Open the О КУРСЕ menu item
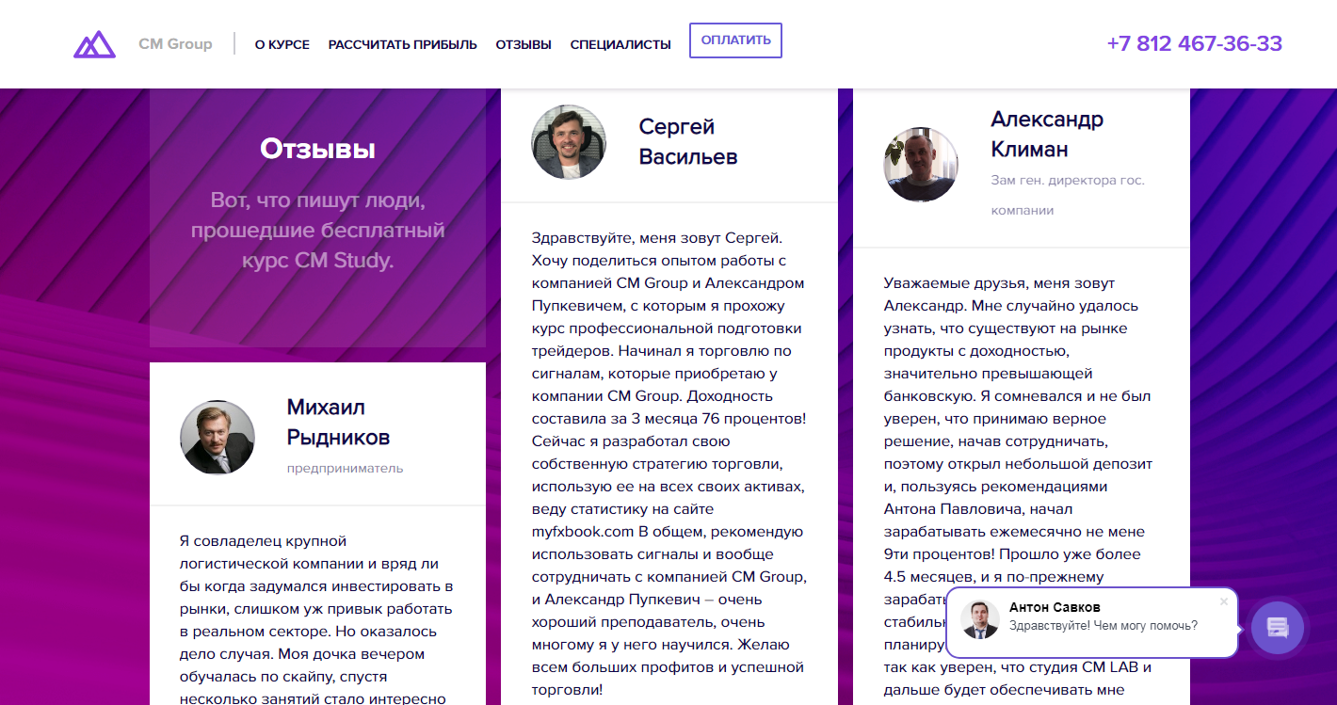This screenshot has height=705, width=1337. 282,44
